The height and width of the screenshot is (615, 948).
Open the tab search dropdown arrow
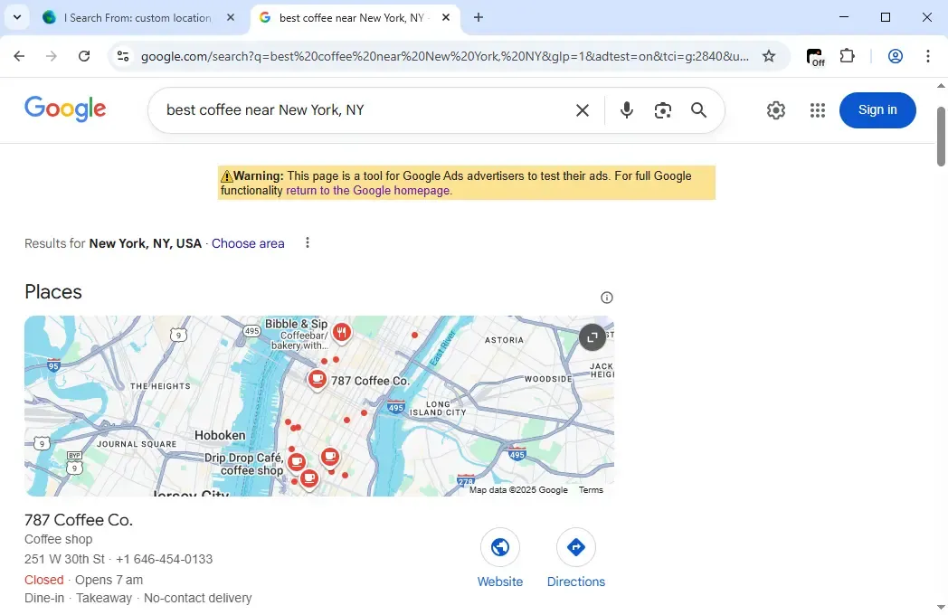click(16, 17)
